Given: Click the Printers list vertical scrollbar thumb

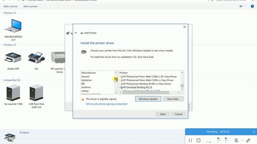Looking at the screenshot, I should coord(182,86).
